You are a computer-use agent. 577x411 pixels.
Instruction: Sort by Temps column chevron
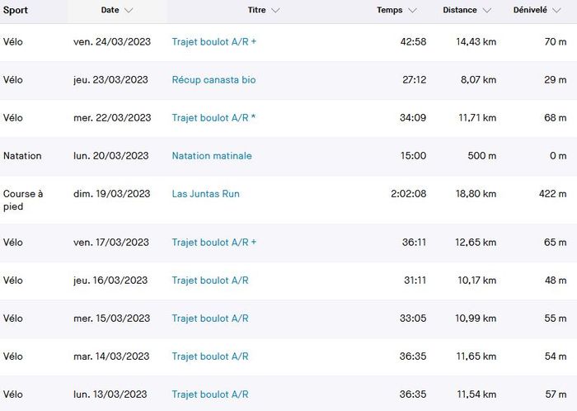[x=412, y=11]
